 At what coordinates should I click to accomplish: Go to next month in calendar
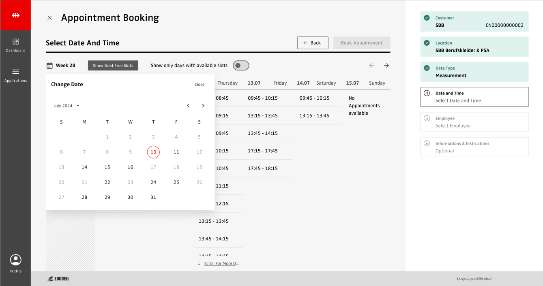pos(203,106)
